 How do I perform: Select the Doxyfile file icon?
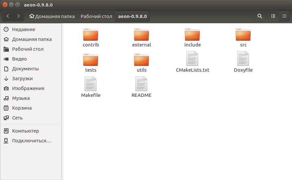click(243, 59)
